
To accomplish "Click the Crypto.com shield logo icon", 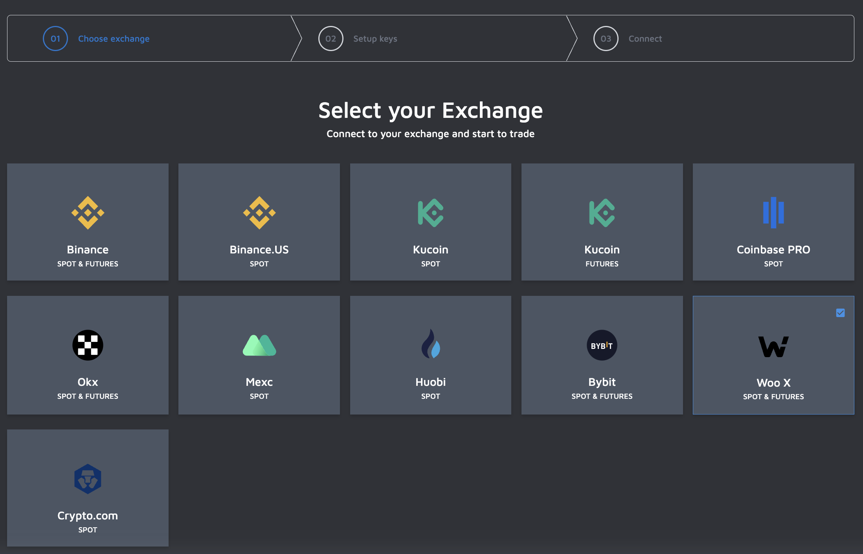I will pyautogui.click(x=88, y=479).
